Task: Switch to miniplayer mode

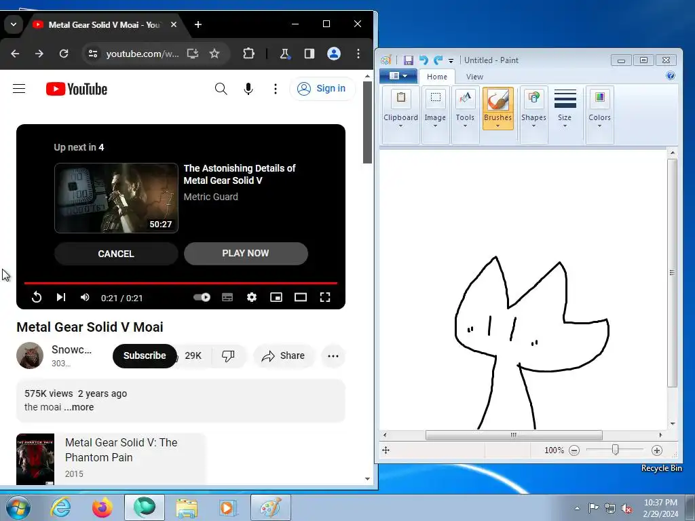Action: [x=276, y=297]
